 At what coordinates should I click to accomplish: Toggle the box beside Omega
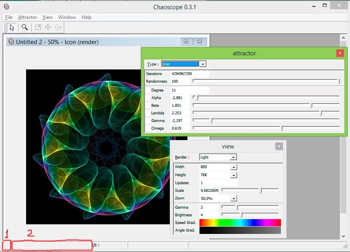tap(148, 128)
